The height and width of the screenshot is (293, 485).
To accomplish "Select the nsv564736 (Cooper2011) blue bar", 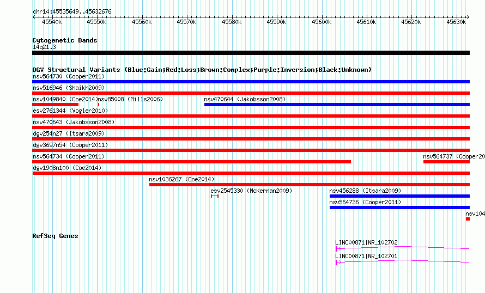I will 399,207.
